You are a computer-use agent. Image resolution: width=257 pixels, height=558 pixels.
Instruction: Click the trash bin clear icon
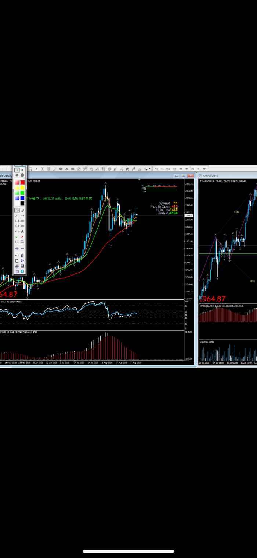[x=22, y=256]
